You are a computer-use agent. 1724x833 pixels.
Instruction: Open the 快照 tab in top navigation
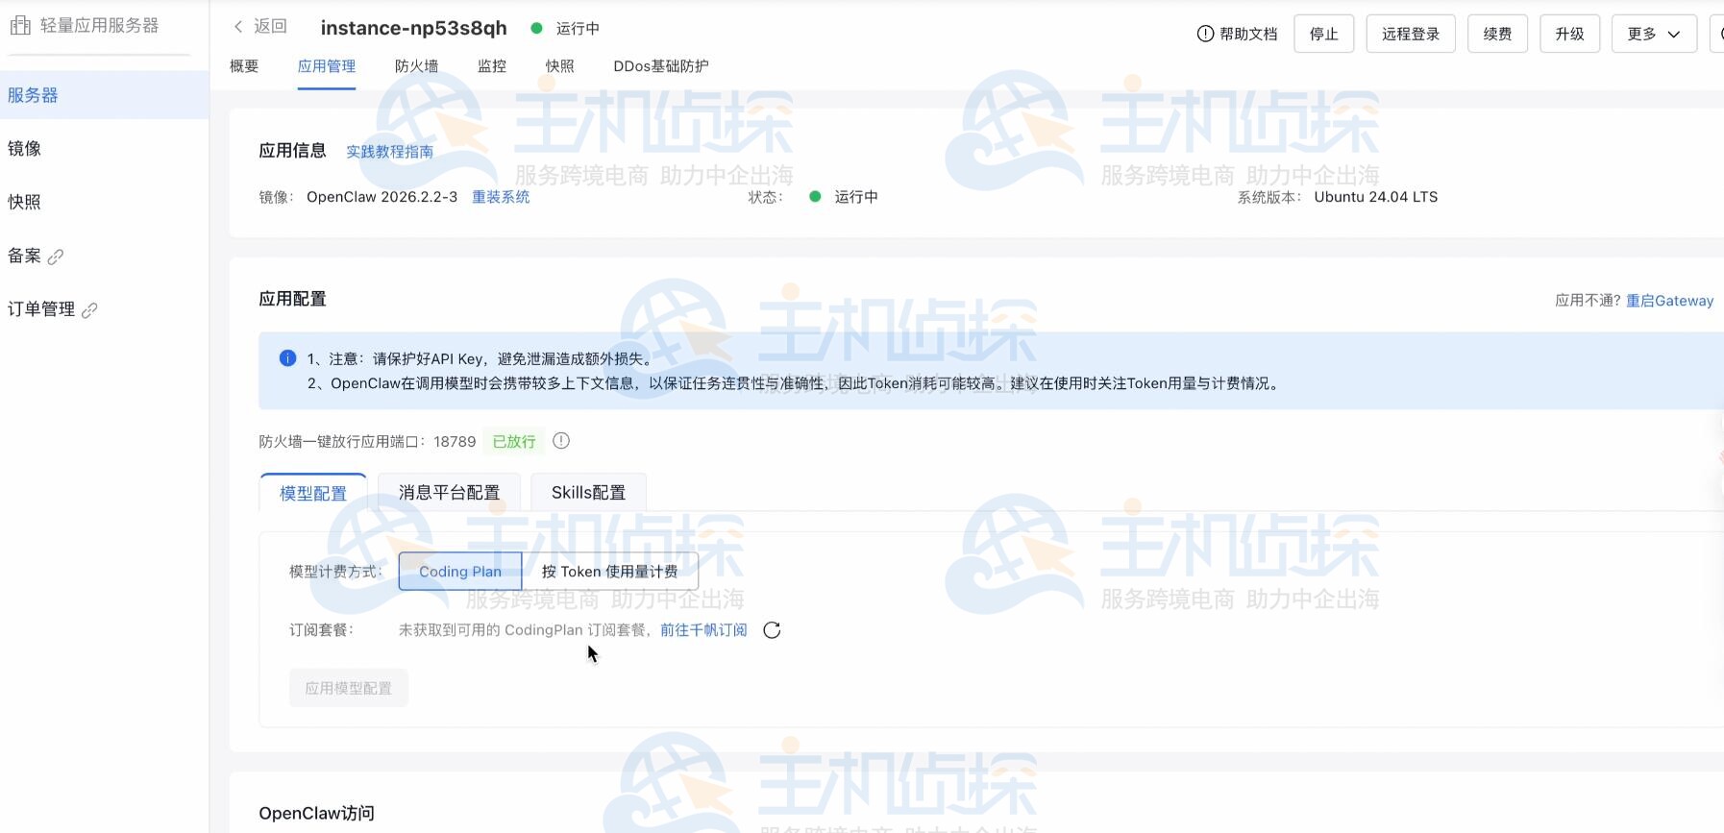(x=560, y=66)
